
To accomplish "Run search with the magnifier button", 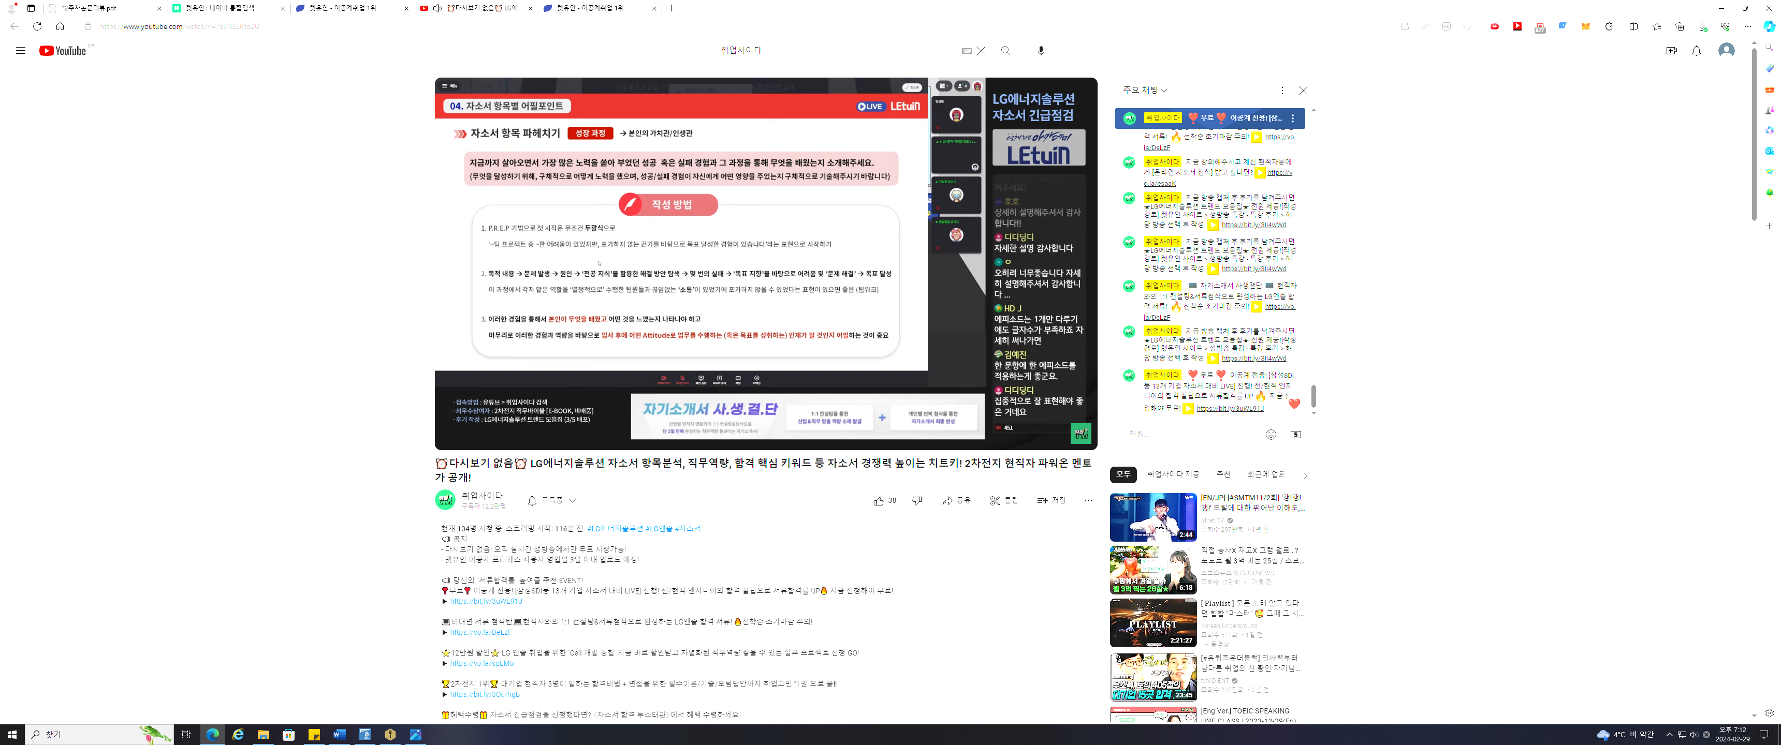I will tap(1006, 51).
